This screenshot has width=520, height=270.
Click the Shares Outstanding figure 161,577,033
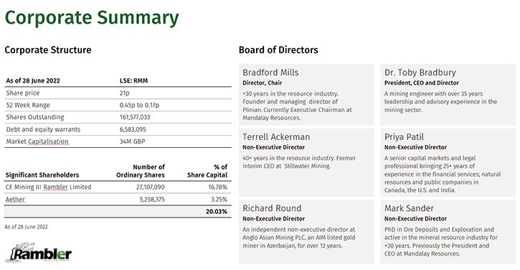click(135, 117)
